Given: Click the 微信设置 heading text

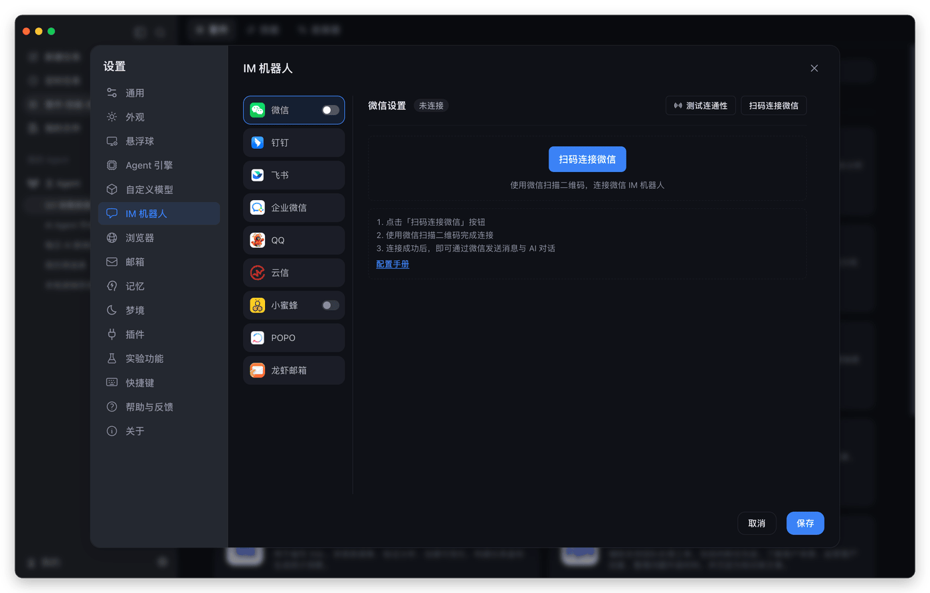Looking at the screenshot, I should point(387,106).
